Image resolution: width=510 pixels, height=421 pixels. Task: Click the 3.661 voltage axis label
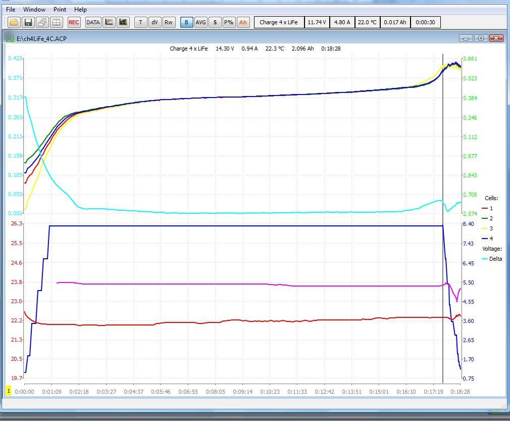tap(470, 59)
